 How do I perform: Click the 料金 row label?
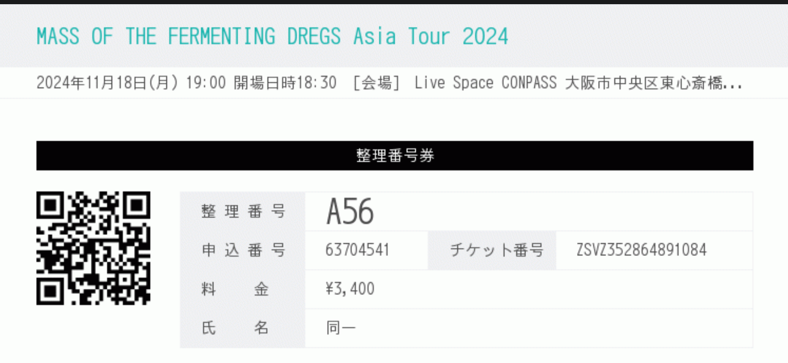[235, 289]
